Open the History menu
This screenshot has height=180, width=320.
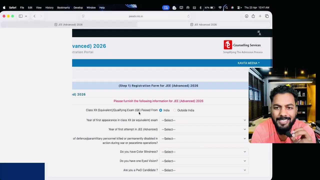pyautogui.click(x=49, y=7)
